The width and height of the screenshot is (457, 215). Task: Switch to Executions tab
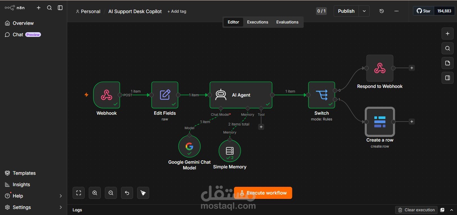point(258,22)
